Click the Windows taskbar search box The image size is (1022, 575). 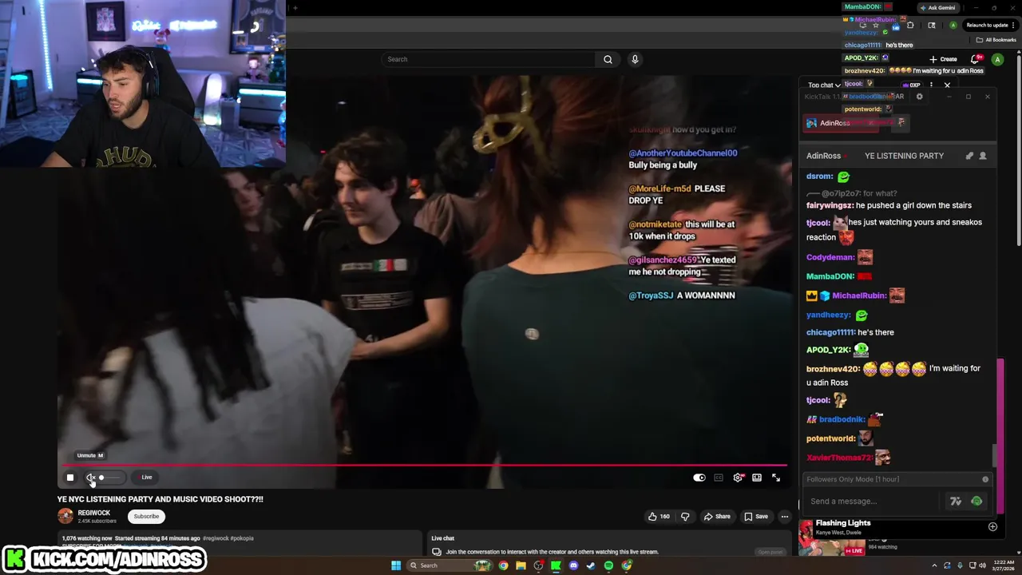click(x=451, y=565)
